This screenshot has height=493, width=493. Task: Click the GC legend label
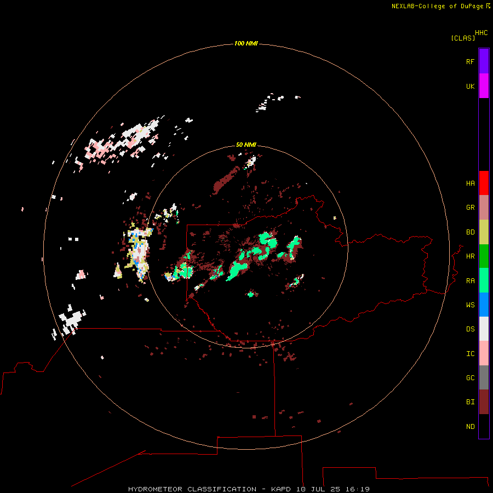pyautogui.click(x=470, y=378)
